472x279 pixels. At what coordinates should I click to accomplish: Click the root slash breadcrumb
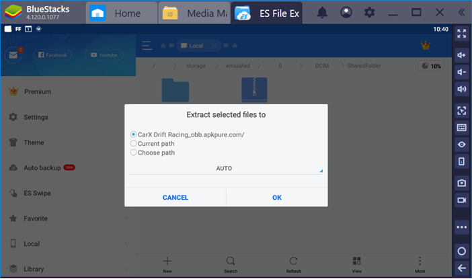pyautogui.click(x=154, y=66)
